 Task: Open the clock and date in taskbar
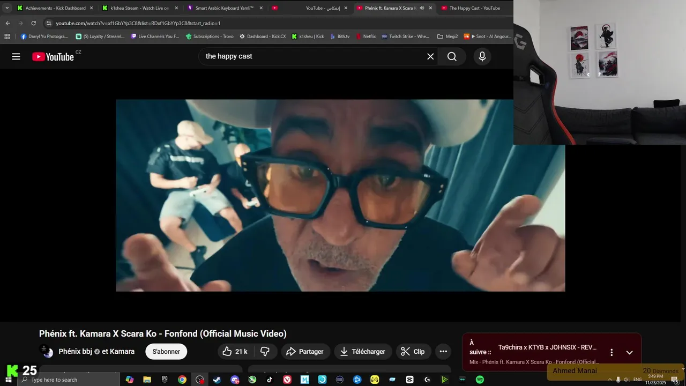coord(656,380)
